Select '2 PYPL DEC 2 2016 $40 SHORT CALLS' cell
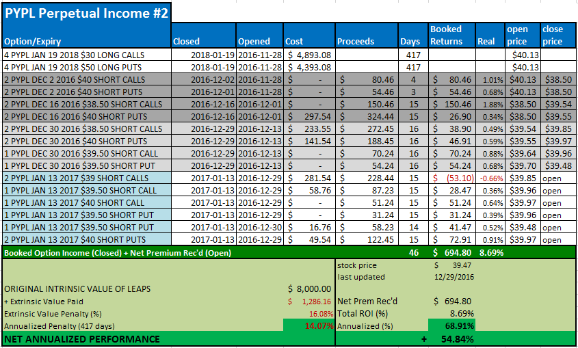The height and width of the screenshot is (348, 578). 86,79
